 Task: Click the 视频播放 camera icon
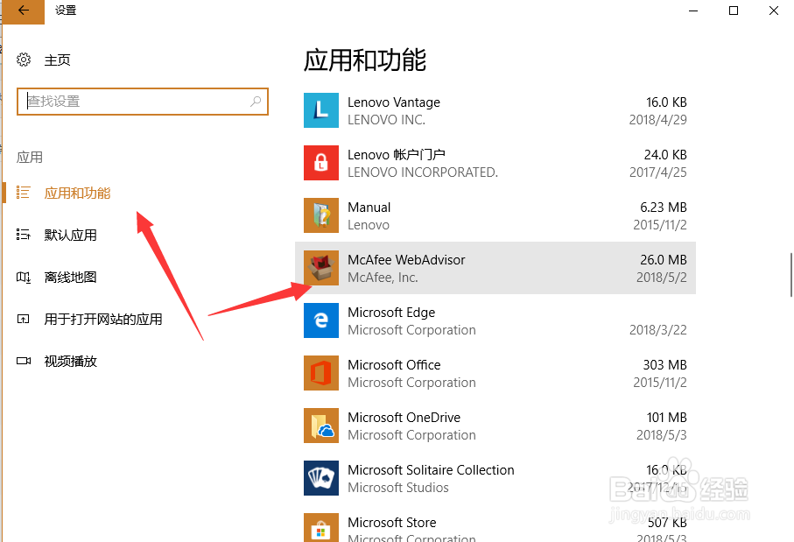point(24,361)
